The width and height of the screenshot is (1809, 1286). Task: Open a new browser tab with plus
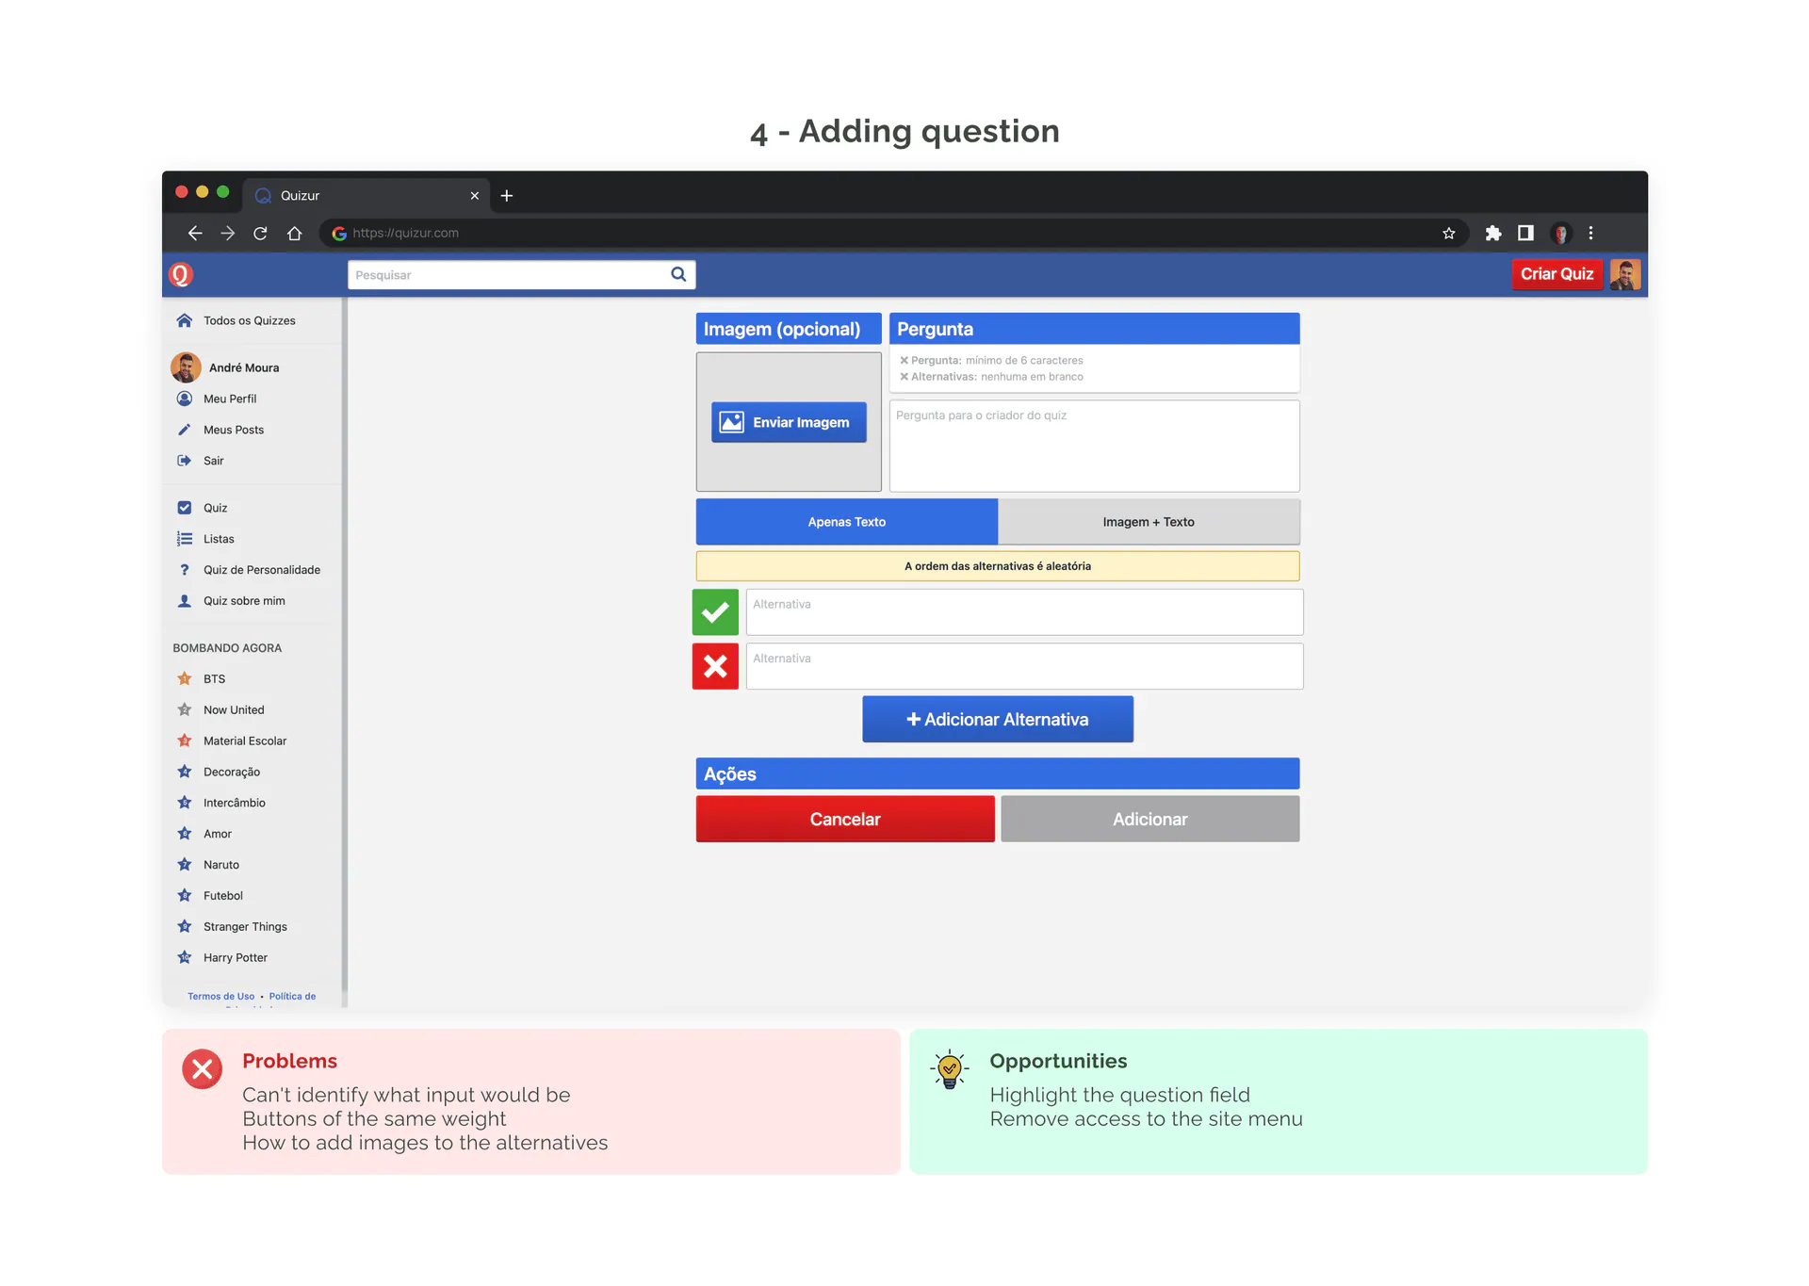507,195
